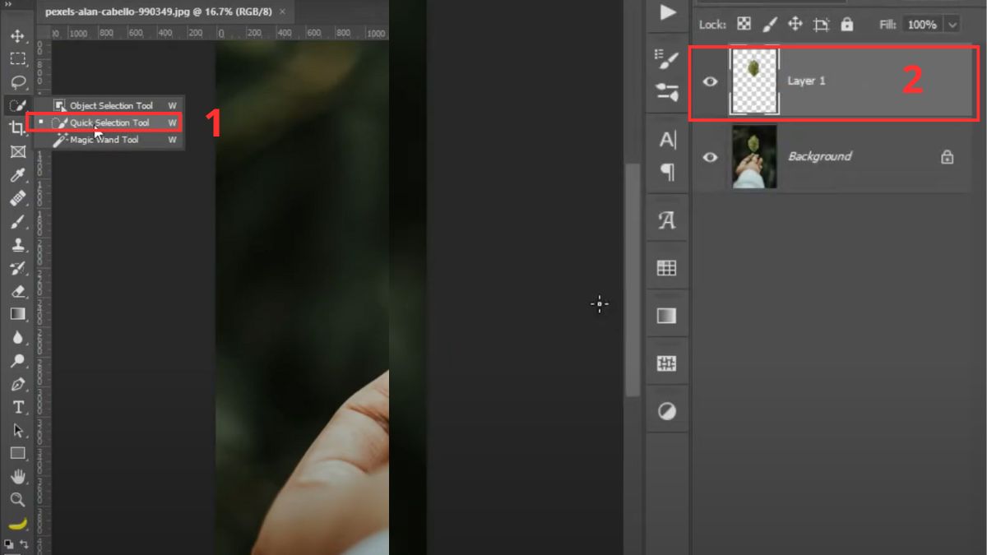Select the History Brush tool

pos(17,268)
